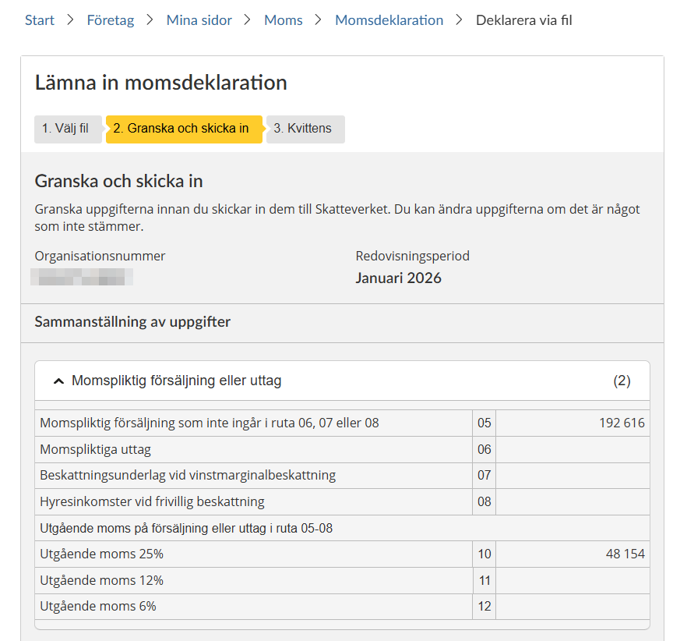This screenshot has height=641, width=673.
Task: Collapse the Momspliktig försäljning eller uttag section
Action: click(342, 381)
